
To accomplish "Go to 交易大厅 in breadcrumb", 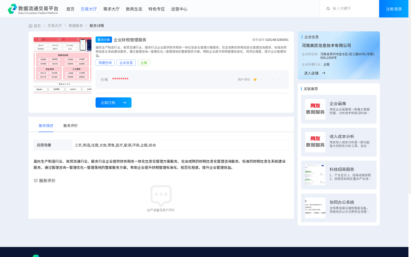I will tap(55, 26).
